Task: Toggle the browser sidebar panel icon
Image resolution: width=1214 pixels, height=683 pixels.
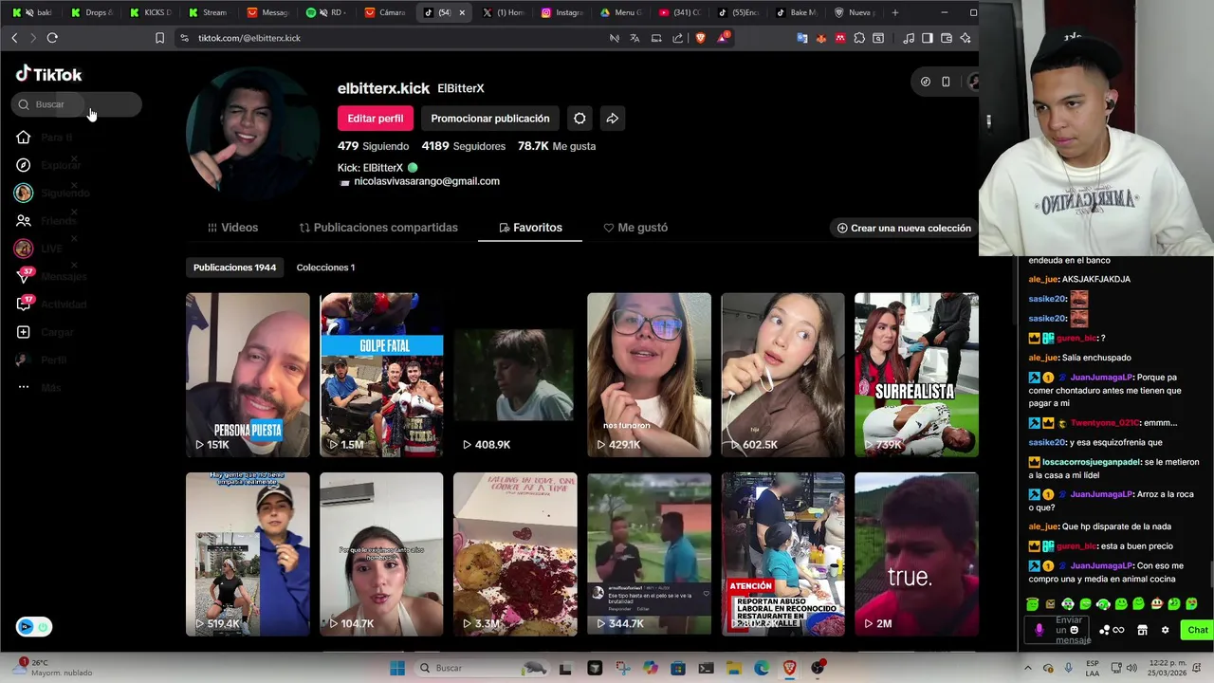Action: (928, 38)
